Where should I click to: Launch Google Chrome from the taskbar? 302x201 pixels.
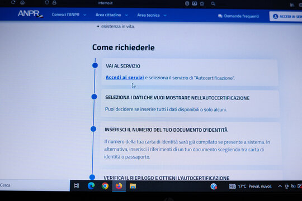point(105,186)
